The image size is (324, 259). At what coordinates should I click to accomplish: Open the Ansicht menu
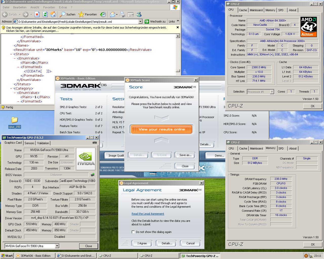coord(35,7)
